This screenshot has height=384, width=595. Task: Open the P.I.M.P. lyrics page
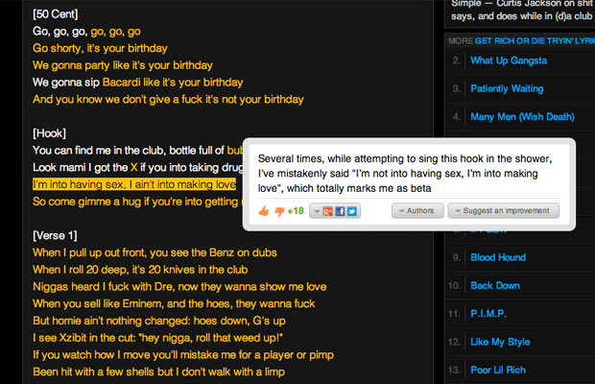[x=488, y=313]
